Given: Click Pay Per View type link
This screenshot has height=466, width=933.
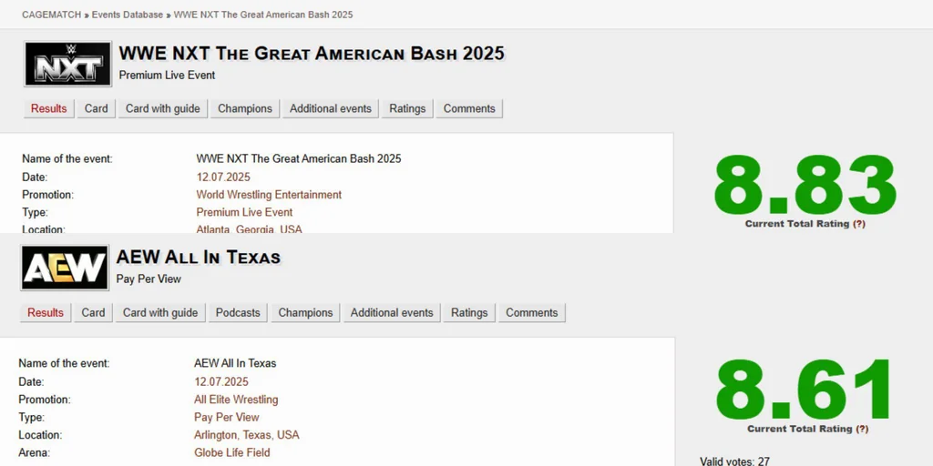Looking at the screenshot, I should (x=227, y=417).
